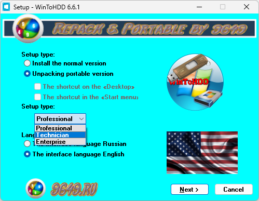Choose Enterprise from the dropdown list
The width and height of the screenshot is (259, 201).
click(x=60, y=142)
